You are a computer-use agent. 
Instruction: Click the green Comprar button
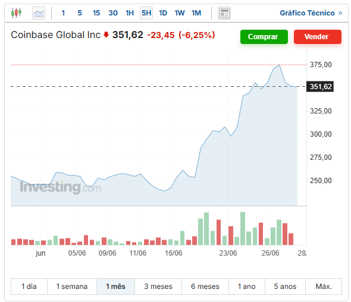pyautogui.click(x=264, y=37)
